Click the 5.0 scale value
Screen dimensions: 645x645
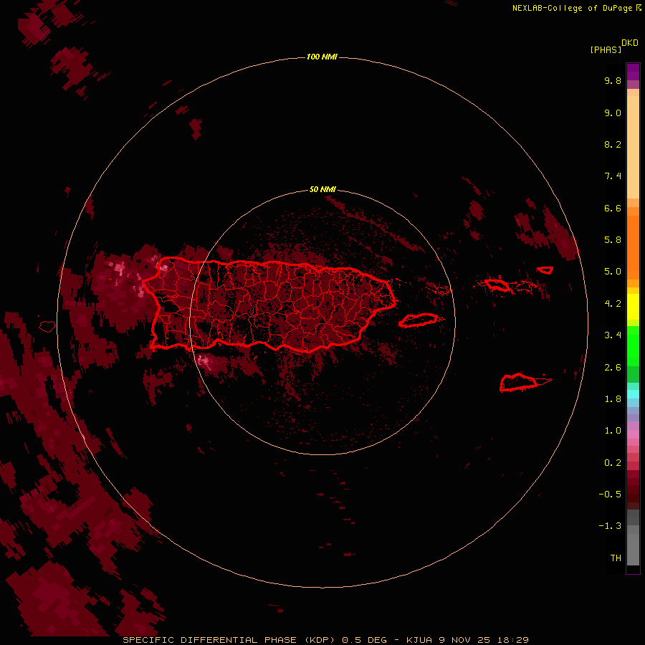coord(613,272)
